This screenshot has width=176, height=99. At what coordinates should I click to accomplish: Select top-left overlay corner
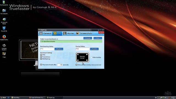(x=78, y=54)
